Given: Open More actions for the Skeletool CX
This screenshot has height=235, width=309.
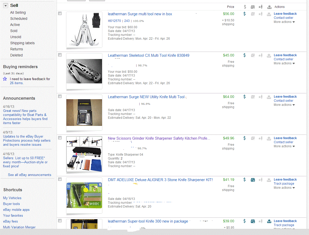Looking at the screenshot, I should click(x=284, y=63).
